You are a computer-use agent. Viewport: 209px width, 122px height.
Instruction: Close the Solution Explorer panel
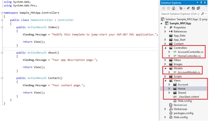(205, 3)
